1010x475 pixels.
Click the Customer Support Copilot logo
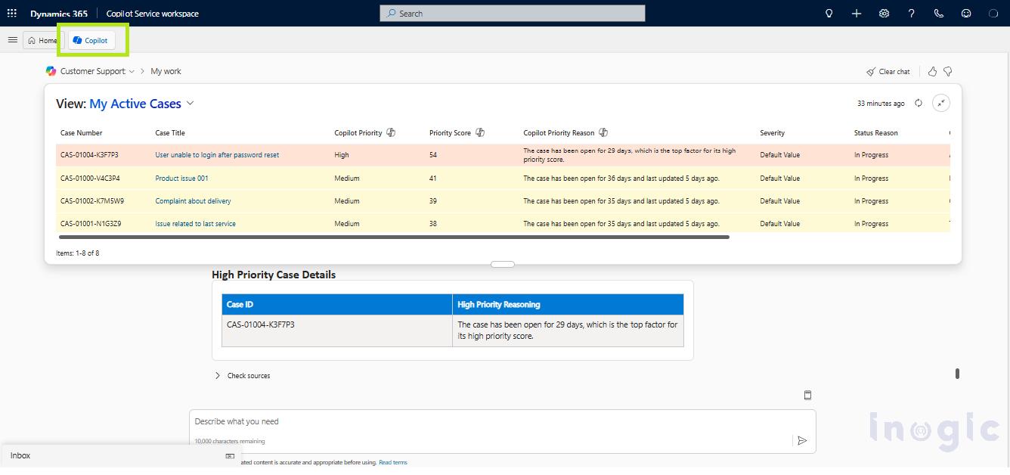[51, 71]
